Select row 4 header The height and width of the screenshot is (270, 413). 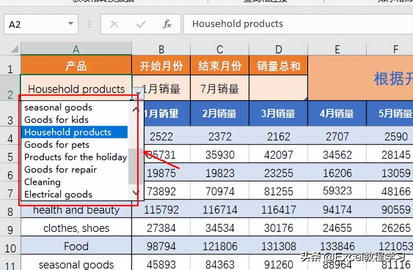click(10, 135)
